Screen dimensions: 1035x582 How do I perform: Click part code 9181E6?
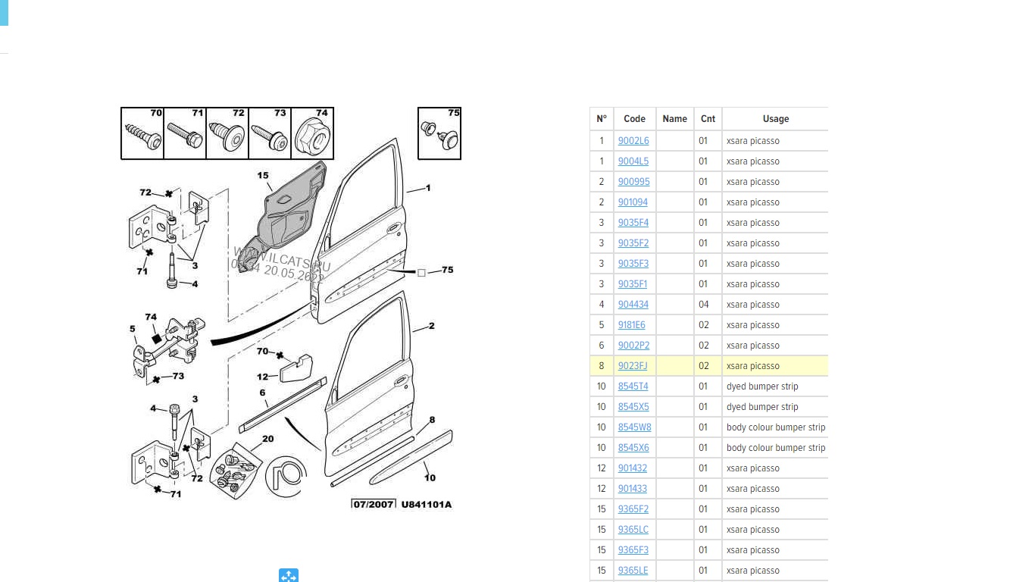[632, 325]
